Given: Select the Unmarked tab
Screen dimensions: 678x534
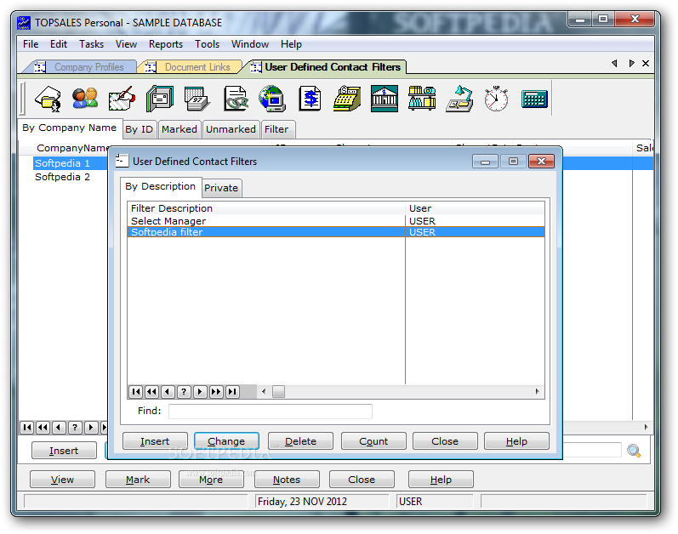Looking at the screenshot, I should (231, 129).
